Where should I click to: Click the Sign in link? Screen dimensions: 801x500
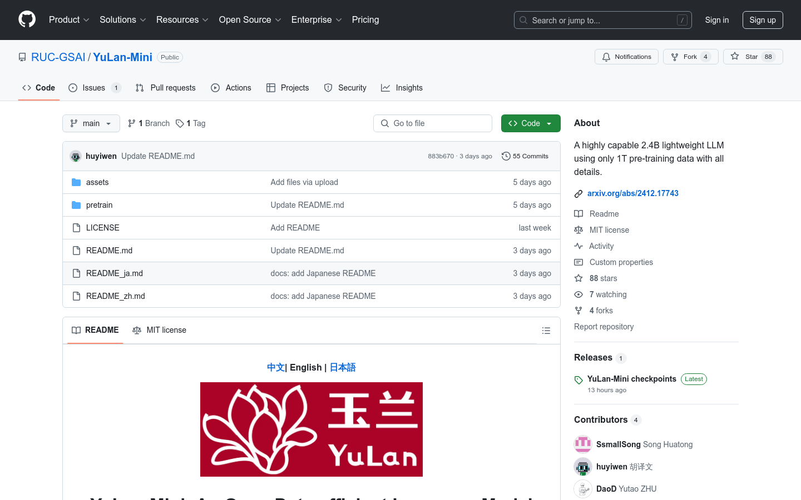tap(717, 20)
